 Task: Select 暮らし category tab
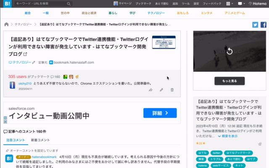tap(113, 13)
